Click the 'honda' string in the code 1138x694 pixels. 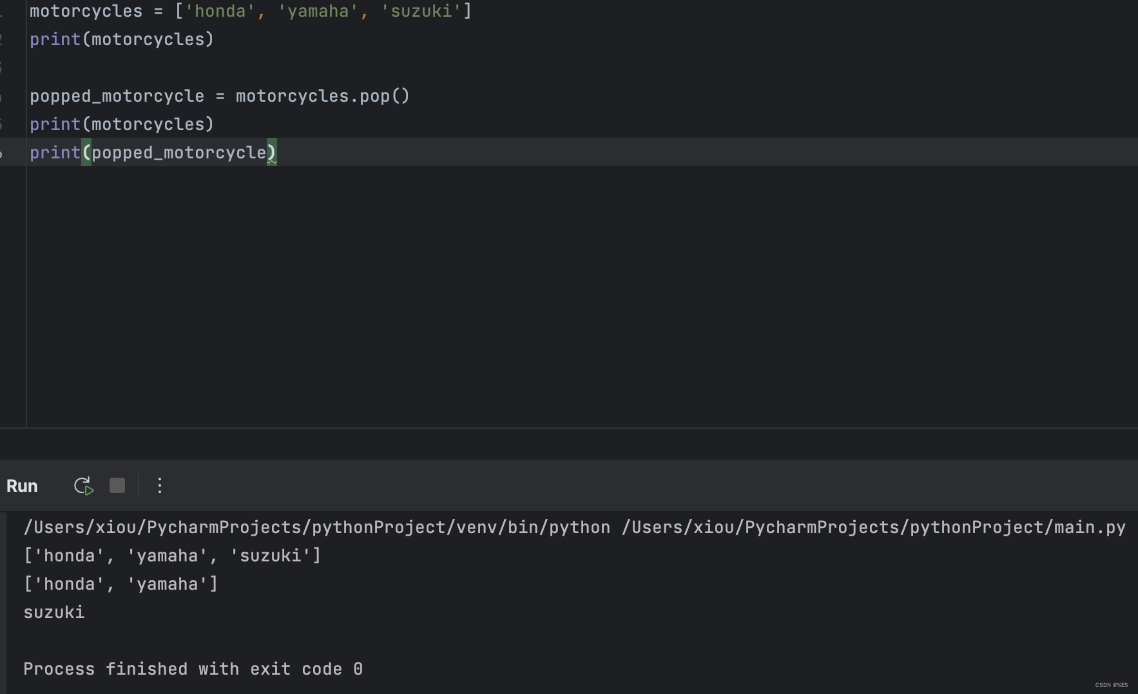tap(220, 11)
